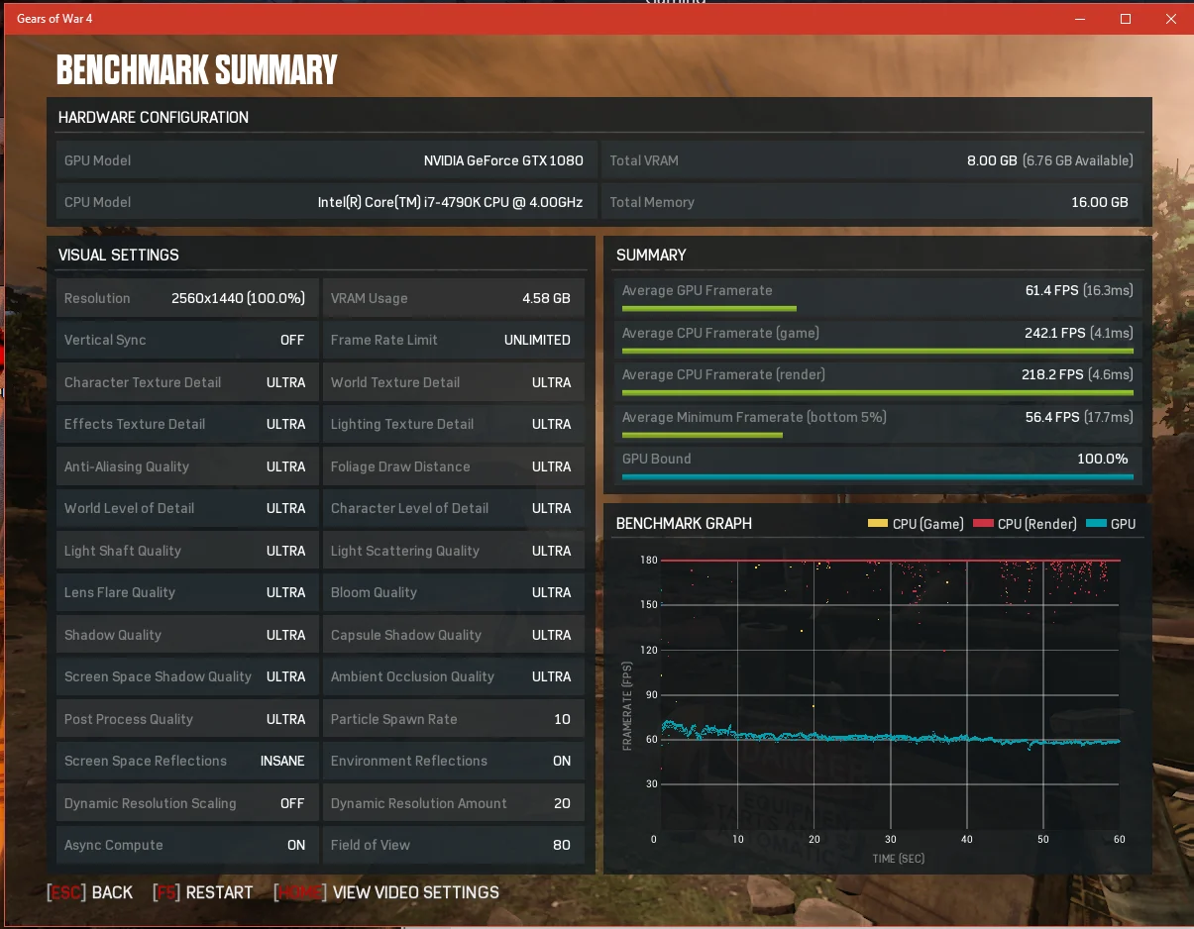
Task: Click the GPU Bound teal bar
Action: coord(877,477)
